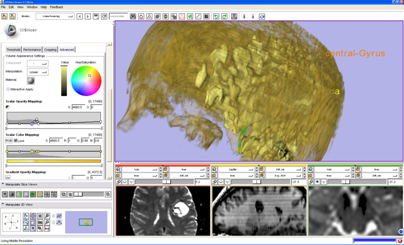The height and width of the screenshot is (245, 404).
Task: Click the refresh module icon beside history
Action: click(104, 17)
